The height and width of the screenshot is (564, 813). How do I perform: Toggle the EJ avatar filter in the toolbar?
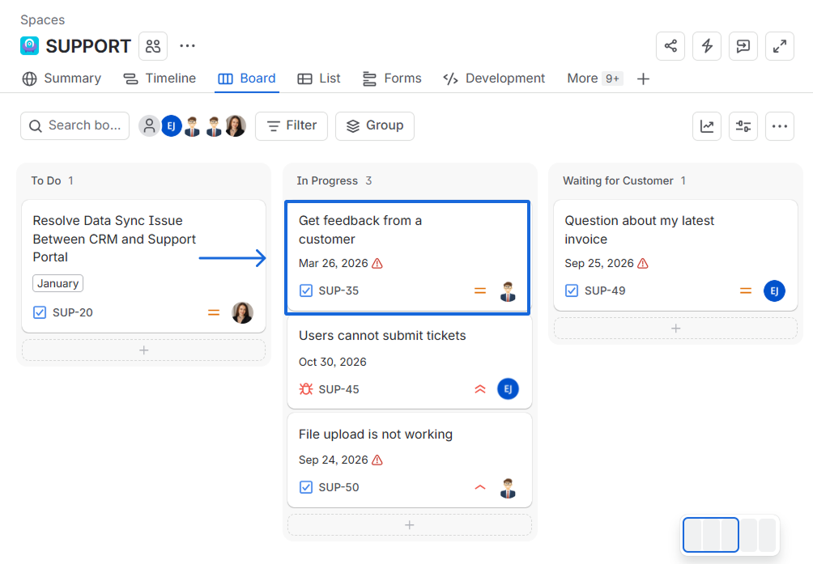tap(171, 126)
